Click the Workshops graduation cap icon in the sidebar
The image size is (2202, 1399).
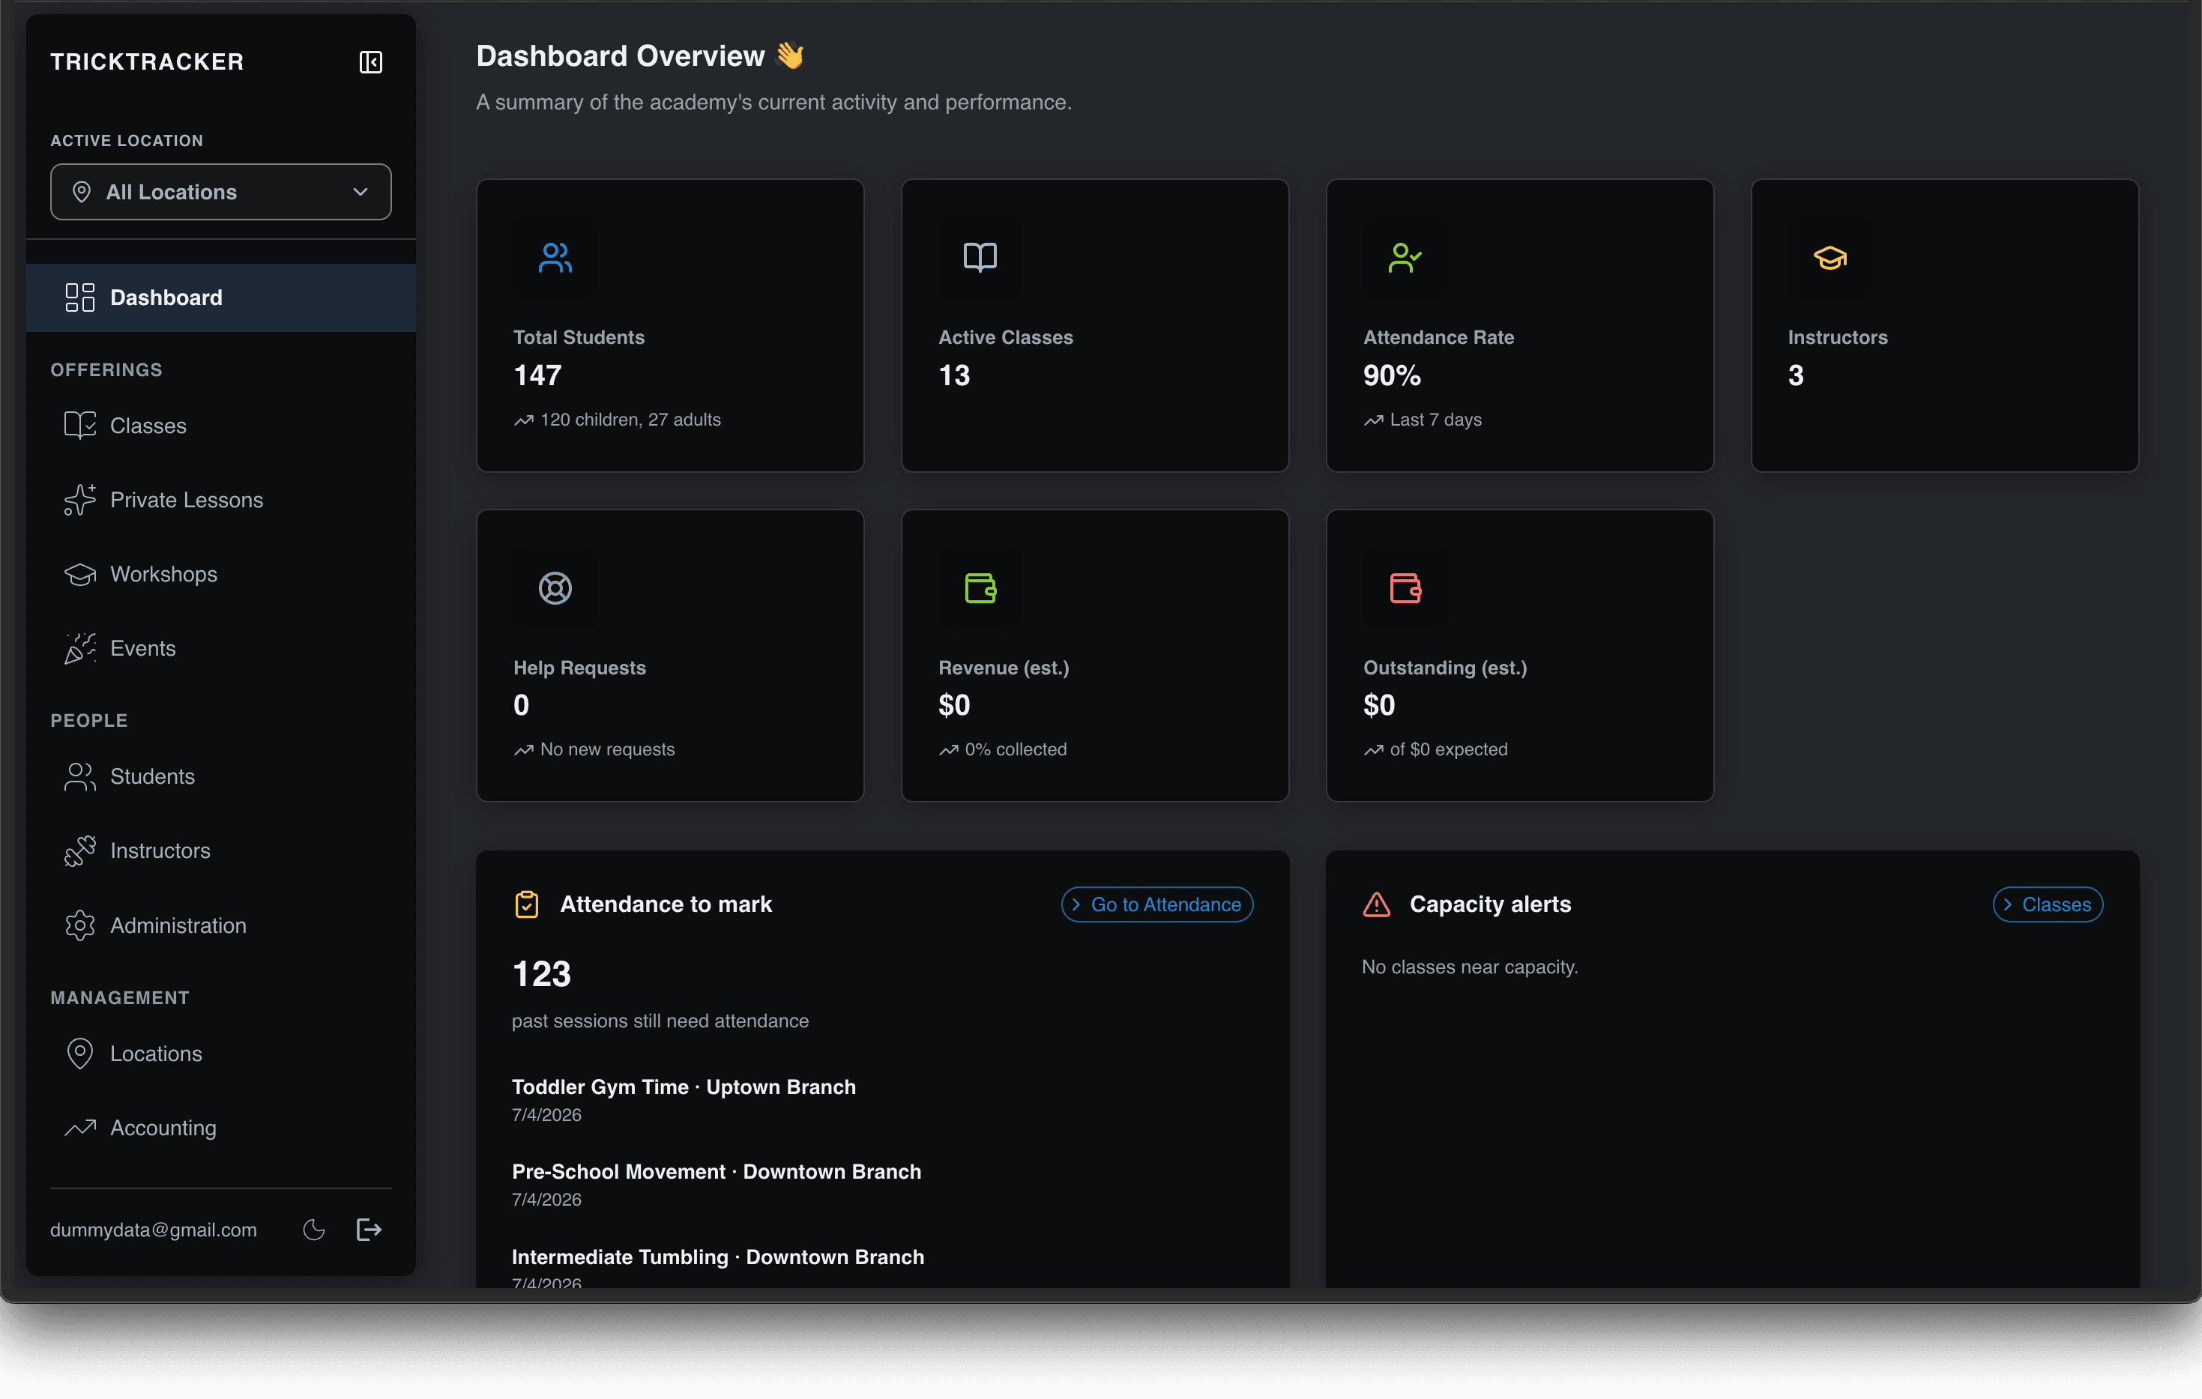(79, 574)
